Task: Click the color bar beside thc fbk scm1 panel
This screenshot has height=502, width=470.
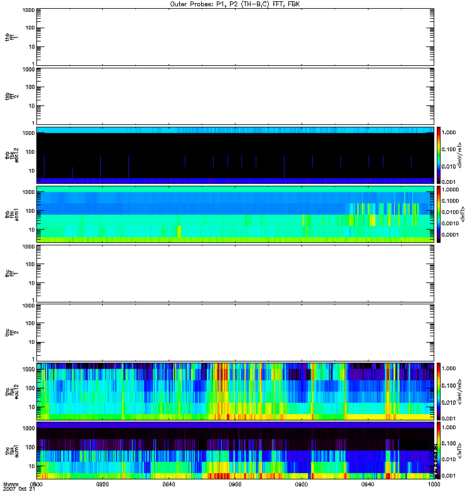Action: pyautogui.click(x=439, y=451)
